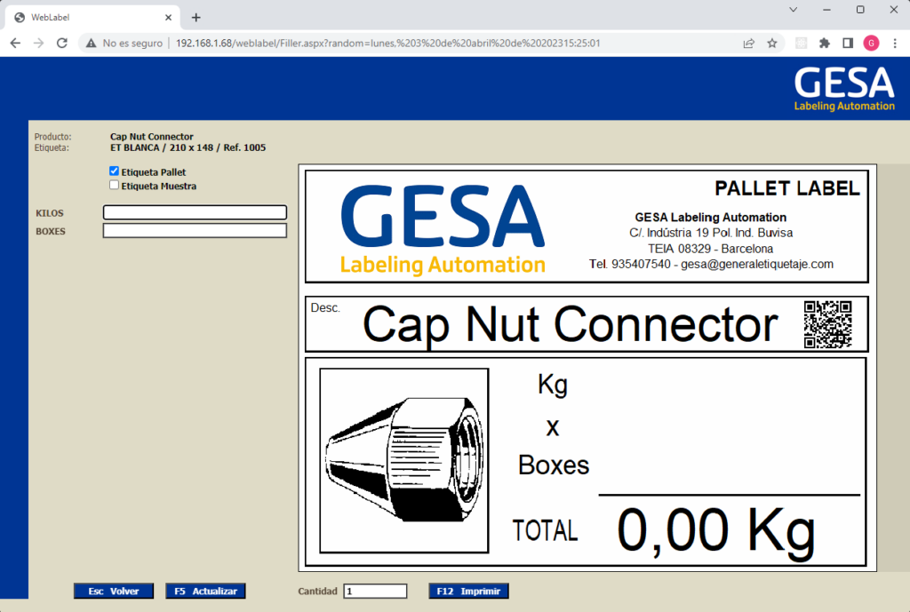The height and width of the screenshot is (612, 910).
Task: Click the page reload control
Action: pyautogui.click(x=60, y=42)
